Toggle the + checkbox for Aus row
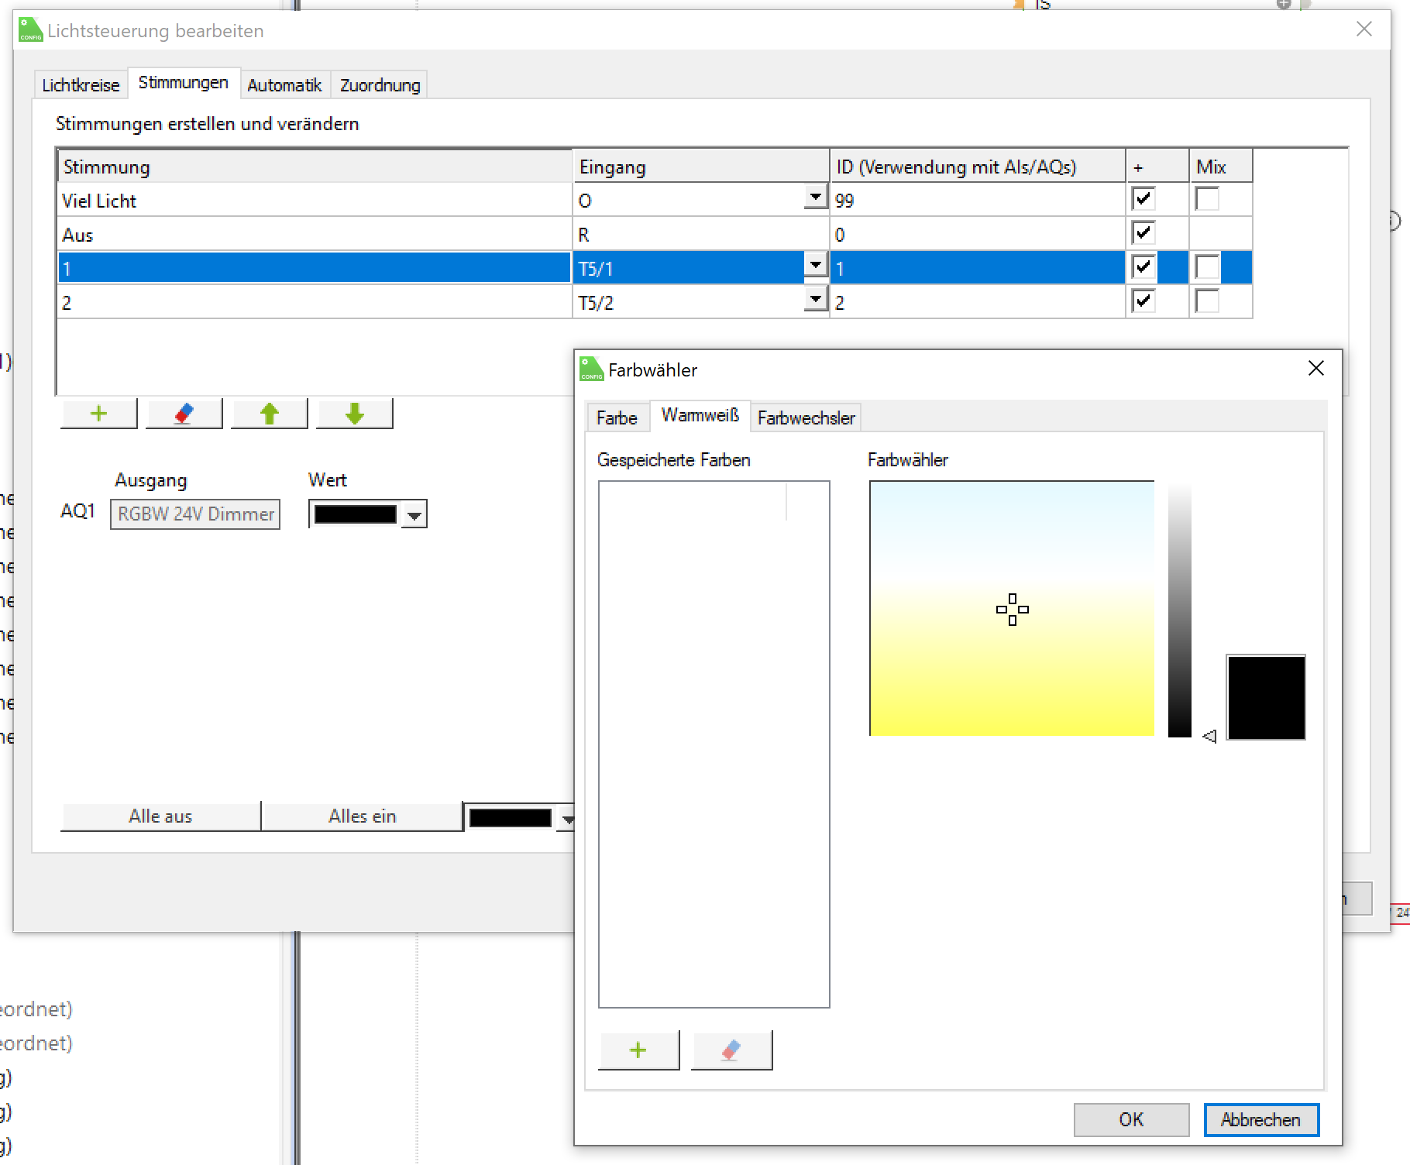This screenshot has height=1165, width=1410. [x=1143, y=233]
